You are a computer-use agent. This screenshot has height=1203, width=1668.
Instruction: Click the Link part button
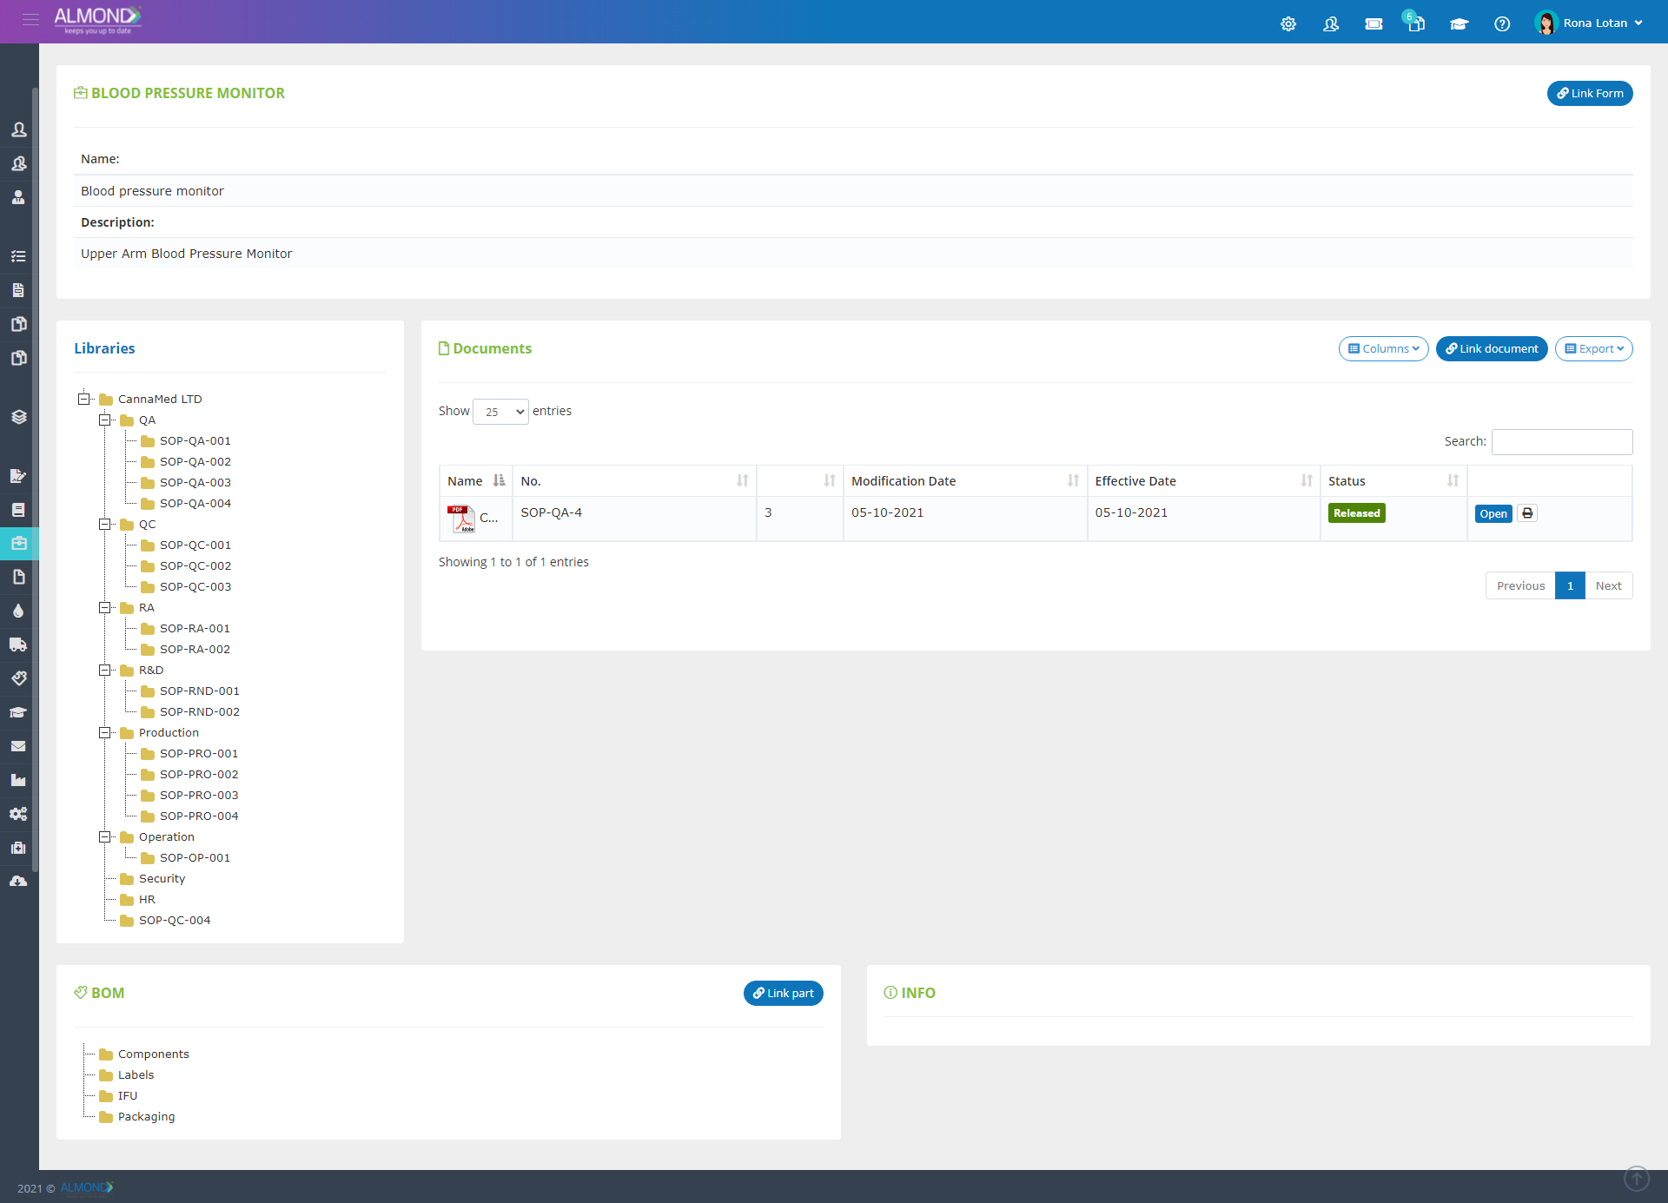783,993
